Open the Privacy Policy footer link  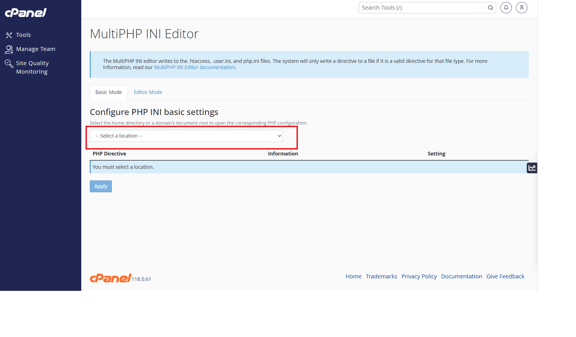(x=419, y=276)
